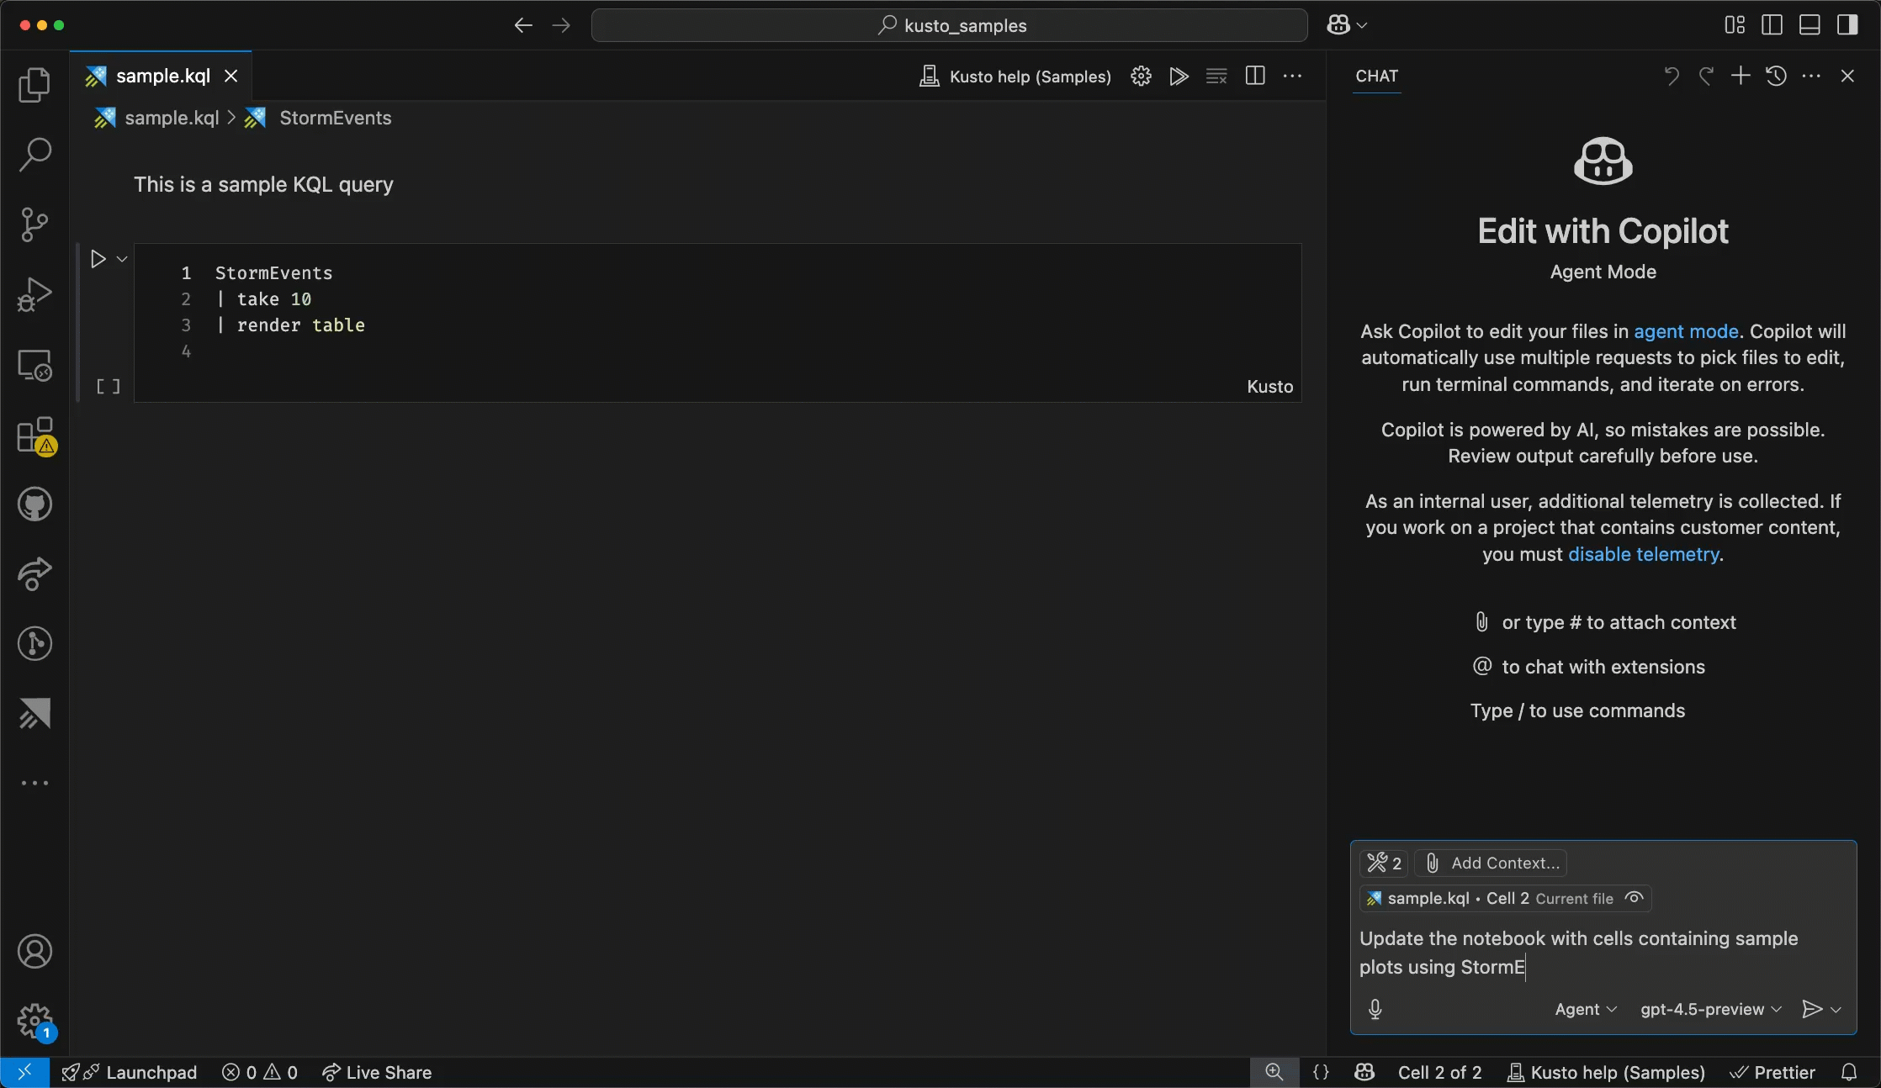Open the Extensions view in activity bar
1881x1088 pixels.
pyautogui.click(x=34, y=436)
